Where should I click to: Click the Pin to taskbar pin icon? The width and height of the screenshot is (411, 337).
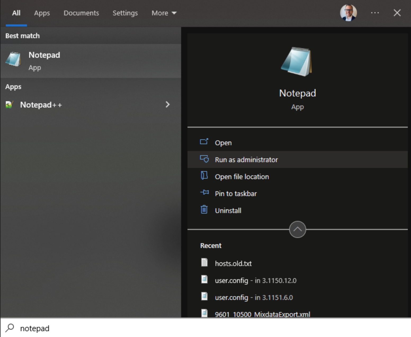point(204,192)
